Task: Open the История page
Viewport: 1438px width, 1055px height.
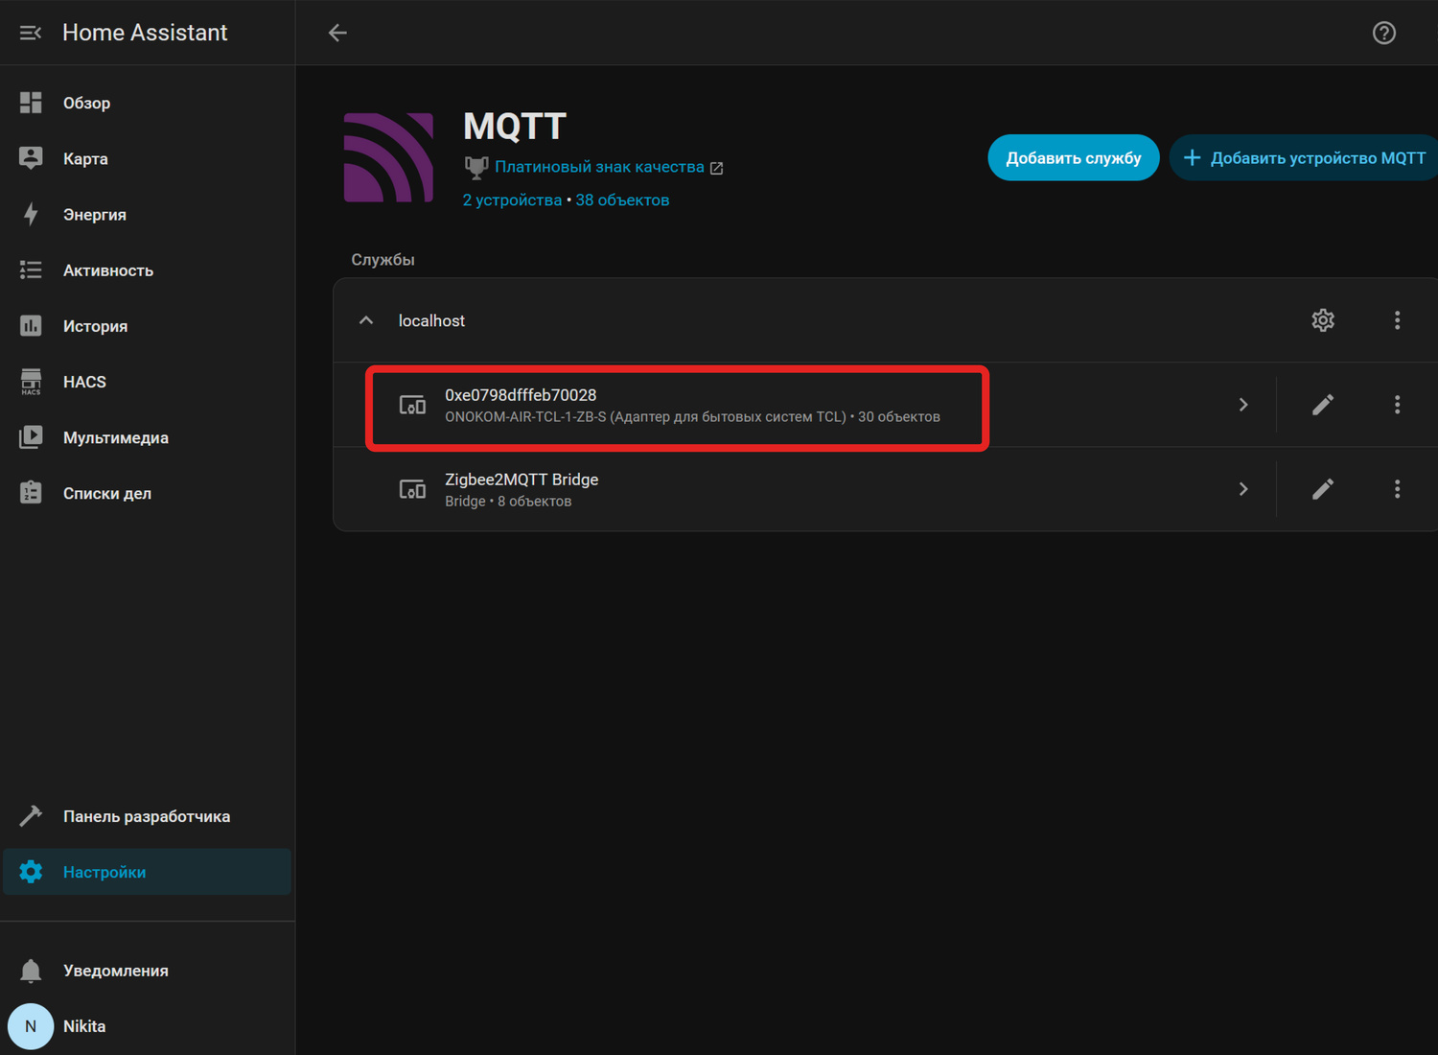Action: [148, 325]
